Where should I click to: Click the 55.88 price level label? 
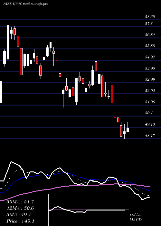[x=150, y=46]
